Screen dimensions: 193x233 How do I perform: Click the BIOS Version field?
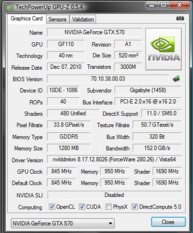click(108, 78)
